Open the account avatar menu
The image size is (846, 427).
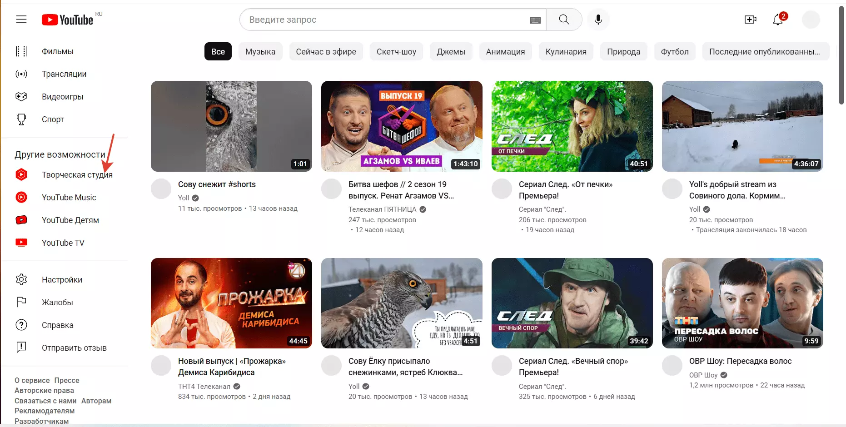tap(811, 20)
